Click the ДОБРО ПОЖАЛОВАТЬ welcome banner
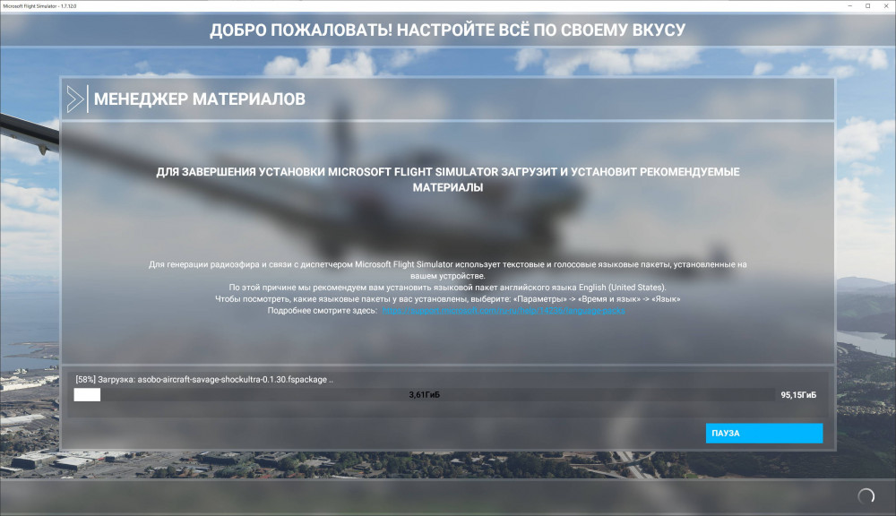 [447, 29]
